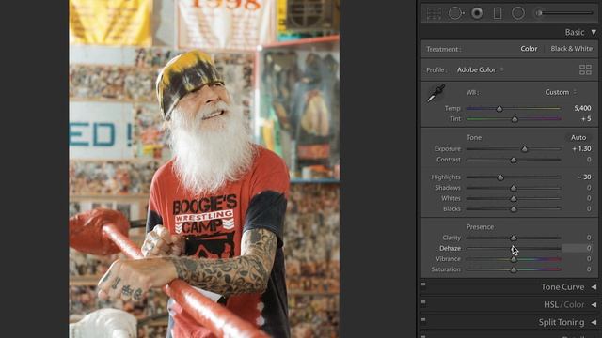
Task: Click the Tint slider handle
Action: click(515, 119)
